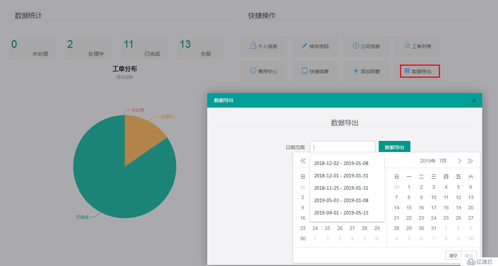Click the 日期范围 input field
This screenshot has width=498, height=266.
tap(342, 147)
